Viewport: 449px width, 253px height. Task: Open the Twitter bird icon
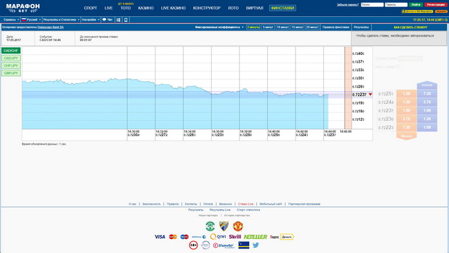click(x=255, y=245)
